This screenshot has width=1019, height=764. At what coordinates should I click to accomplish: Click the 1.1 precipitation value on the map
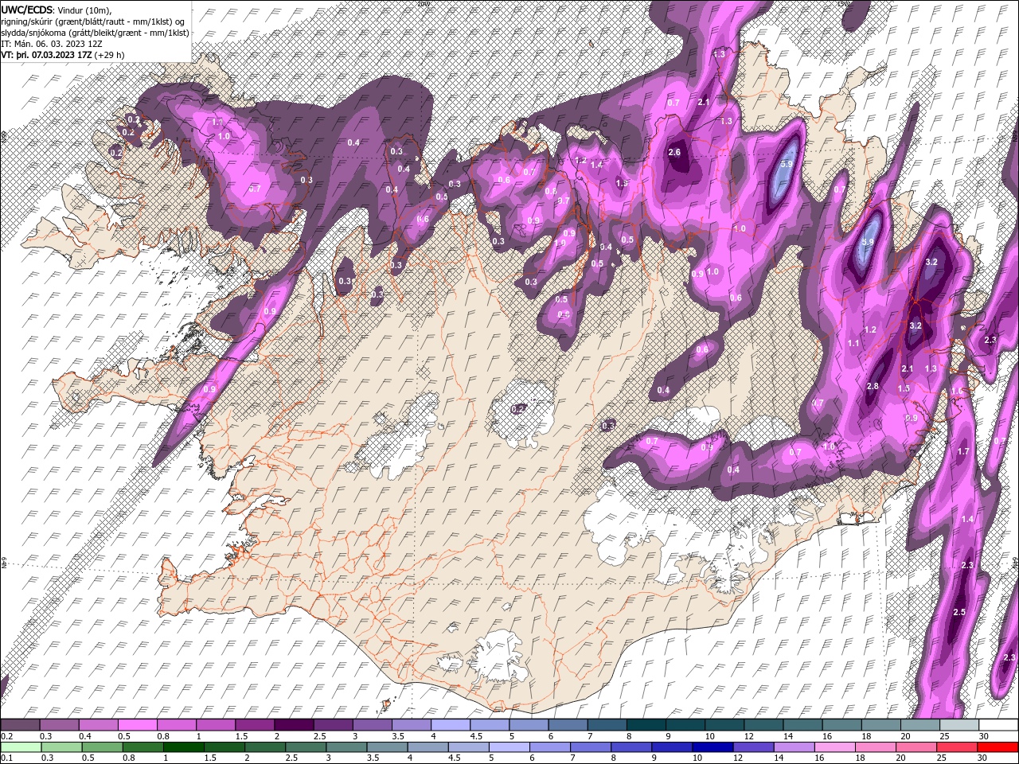(x=853, y=344)
